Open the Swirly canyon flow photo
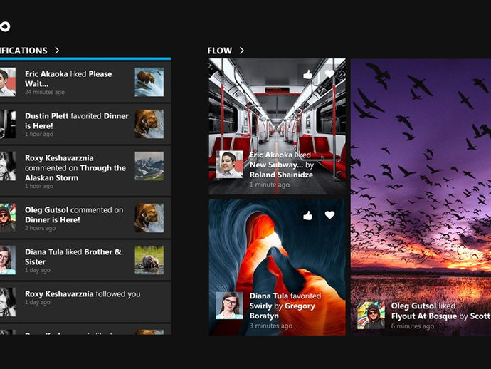491x369 pixels. click(x=277, y=267)
